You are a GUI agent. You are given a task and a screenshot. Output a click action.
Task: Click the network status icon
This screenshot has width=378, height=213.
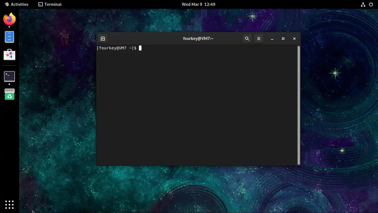363,4
